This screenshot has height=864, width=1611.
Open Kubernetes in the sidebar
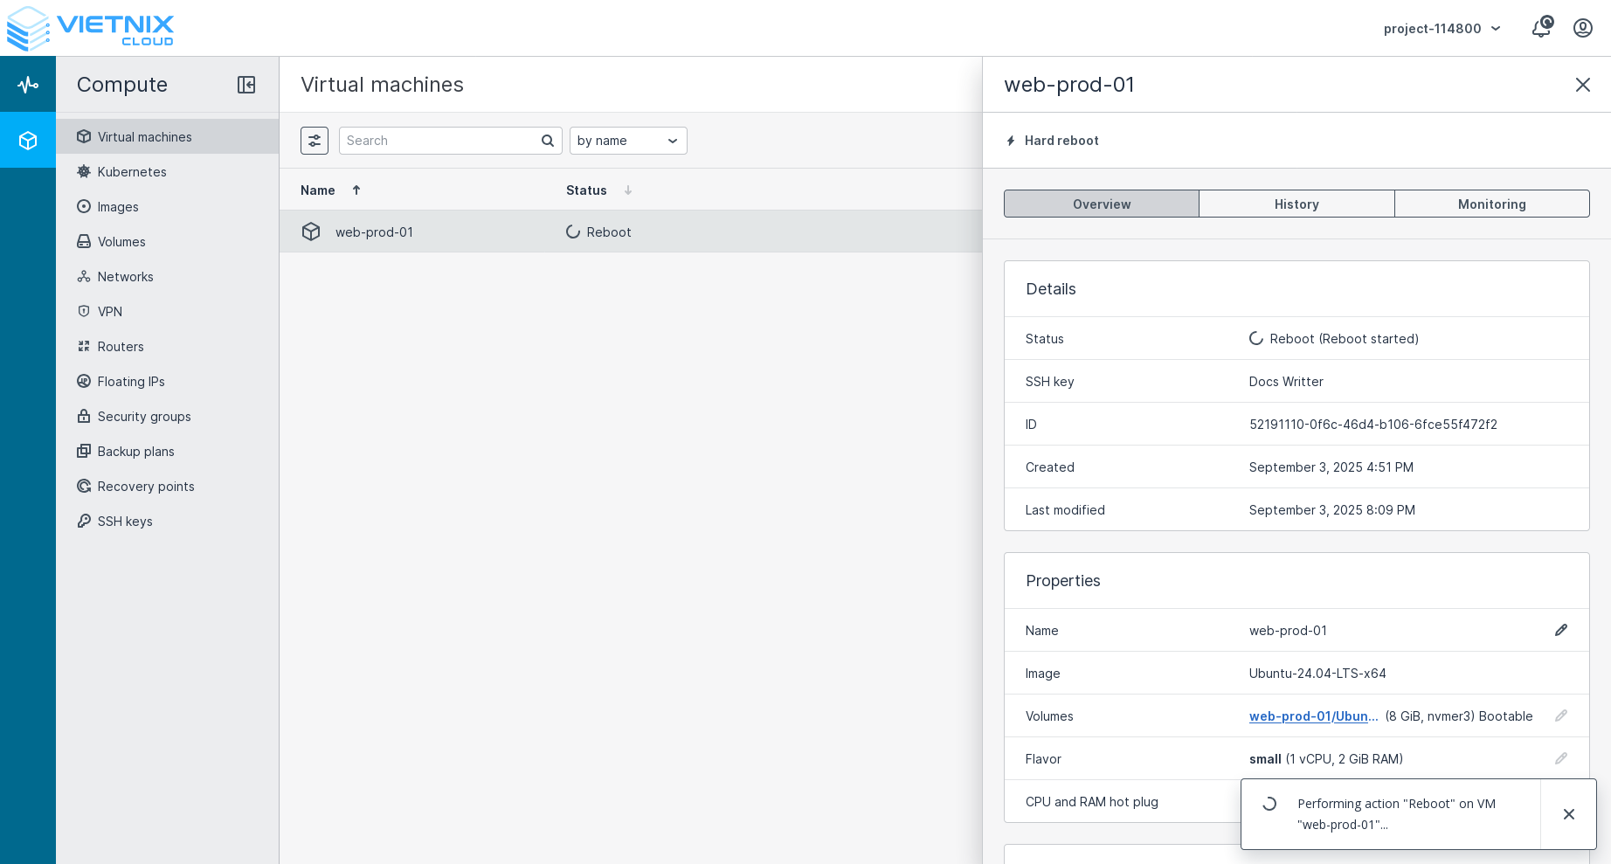click(x=132, y=172)
